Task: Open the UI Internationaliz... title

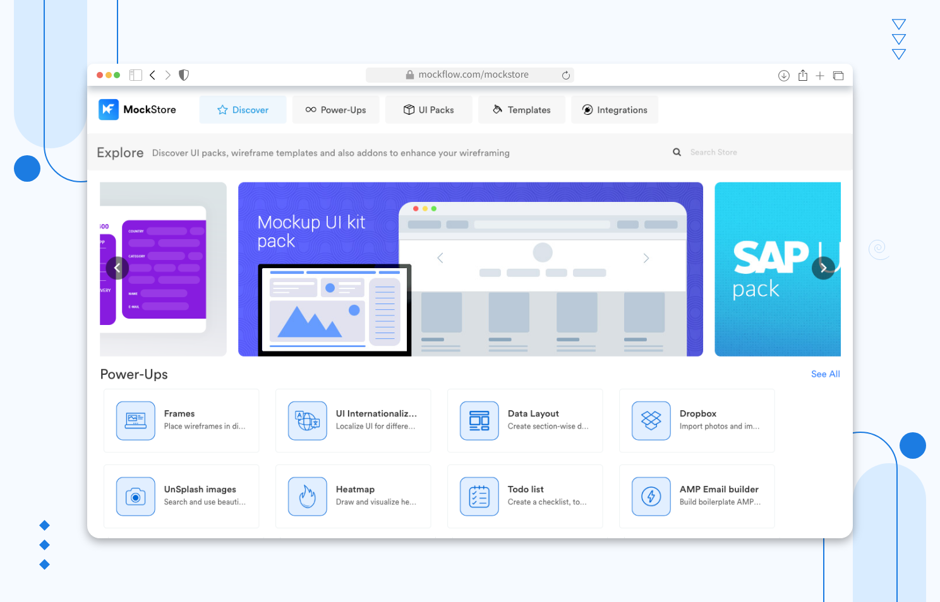Action: pyautogui.click(x=377, y=414)
